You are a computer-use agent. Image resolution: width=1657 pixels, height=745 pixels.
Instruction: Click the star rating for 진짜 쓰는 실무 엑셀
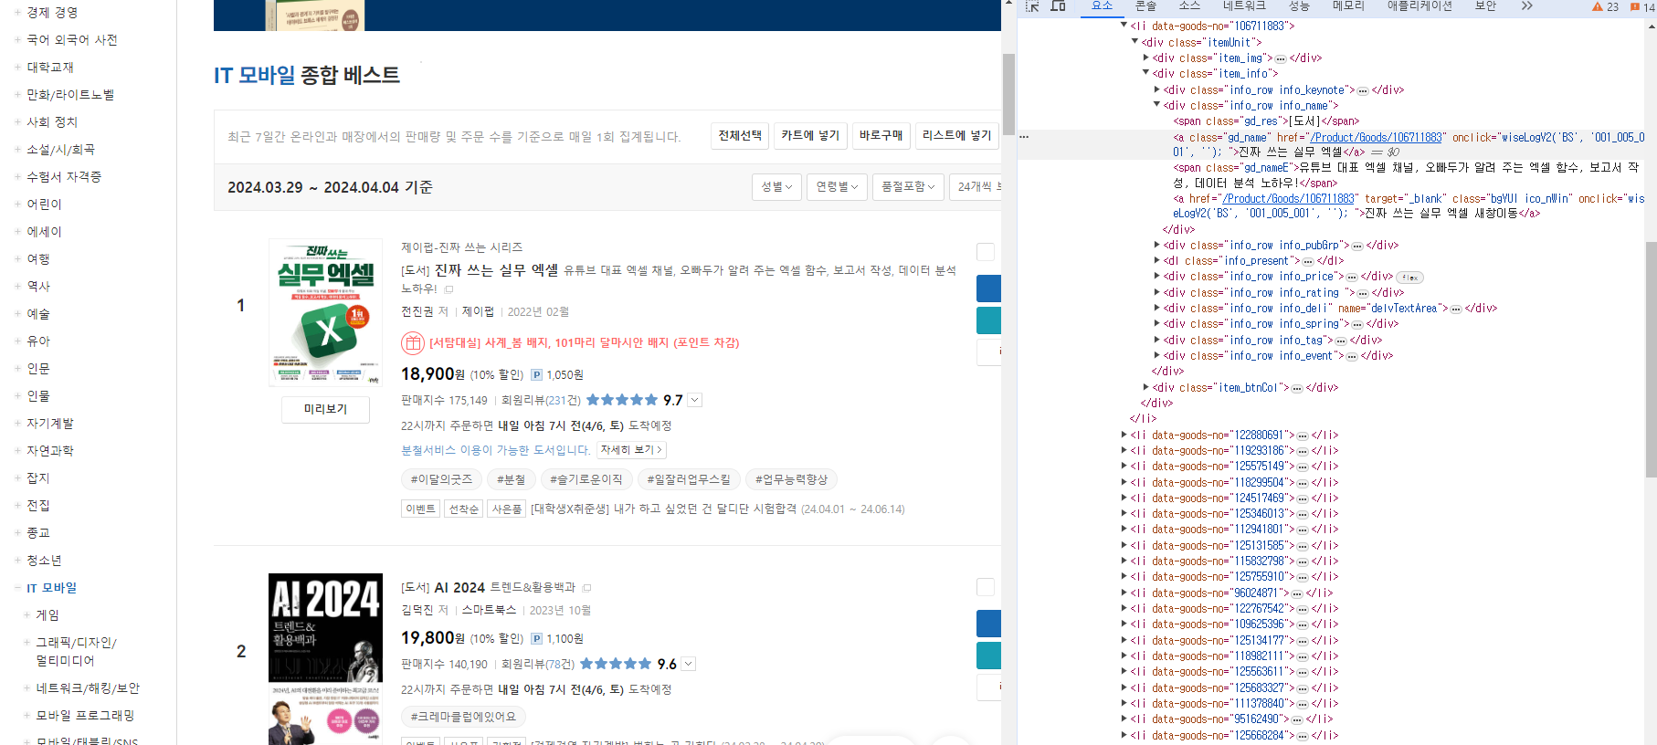tap(621, 400)
